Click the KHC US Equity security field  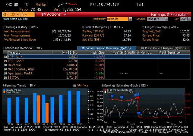(x=14, y=14)
